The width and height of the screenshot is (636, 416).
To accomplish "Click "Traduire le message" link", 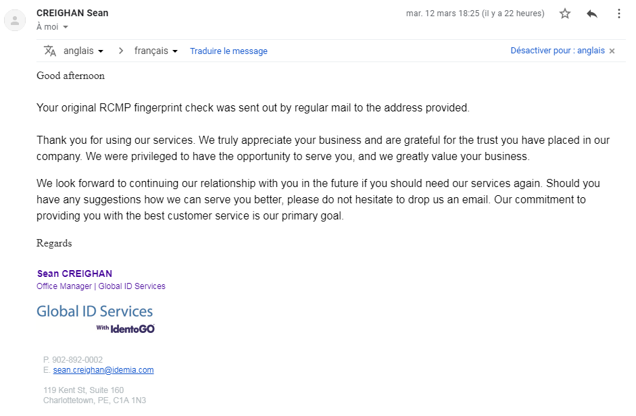I will coord(228,51).
